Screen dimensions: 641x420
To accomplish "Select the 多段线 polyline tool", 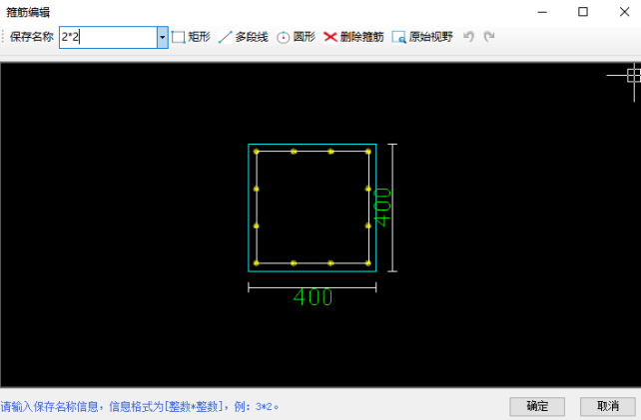I will [x=243, y=37].
